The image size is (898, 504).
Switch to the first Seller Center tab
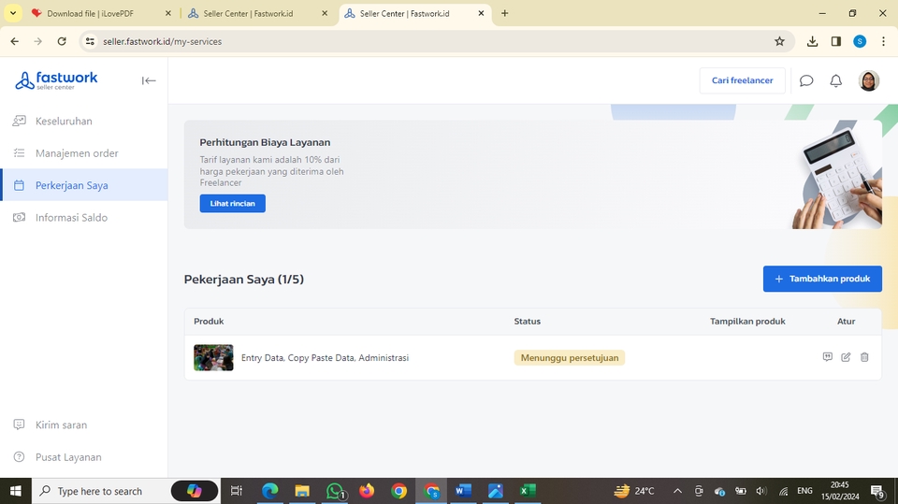tap(256, 13)
